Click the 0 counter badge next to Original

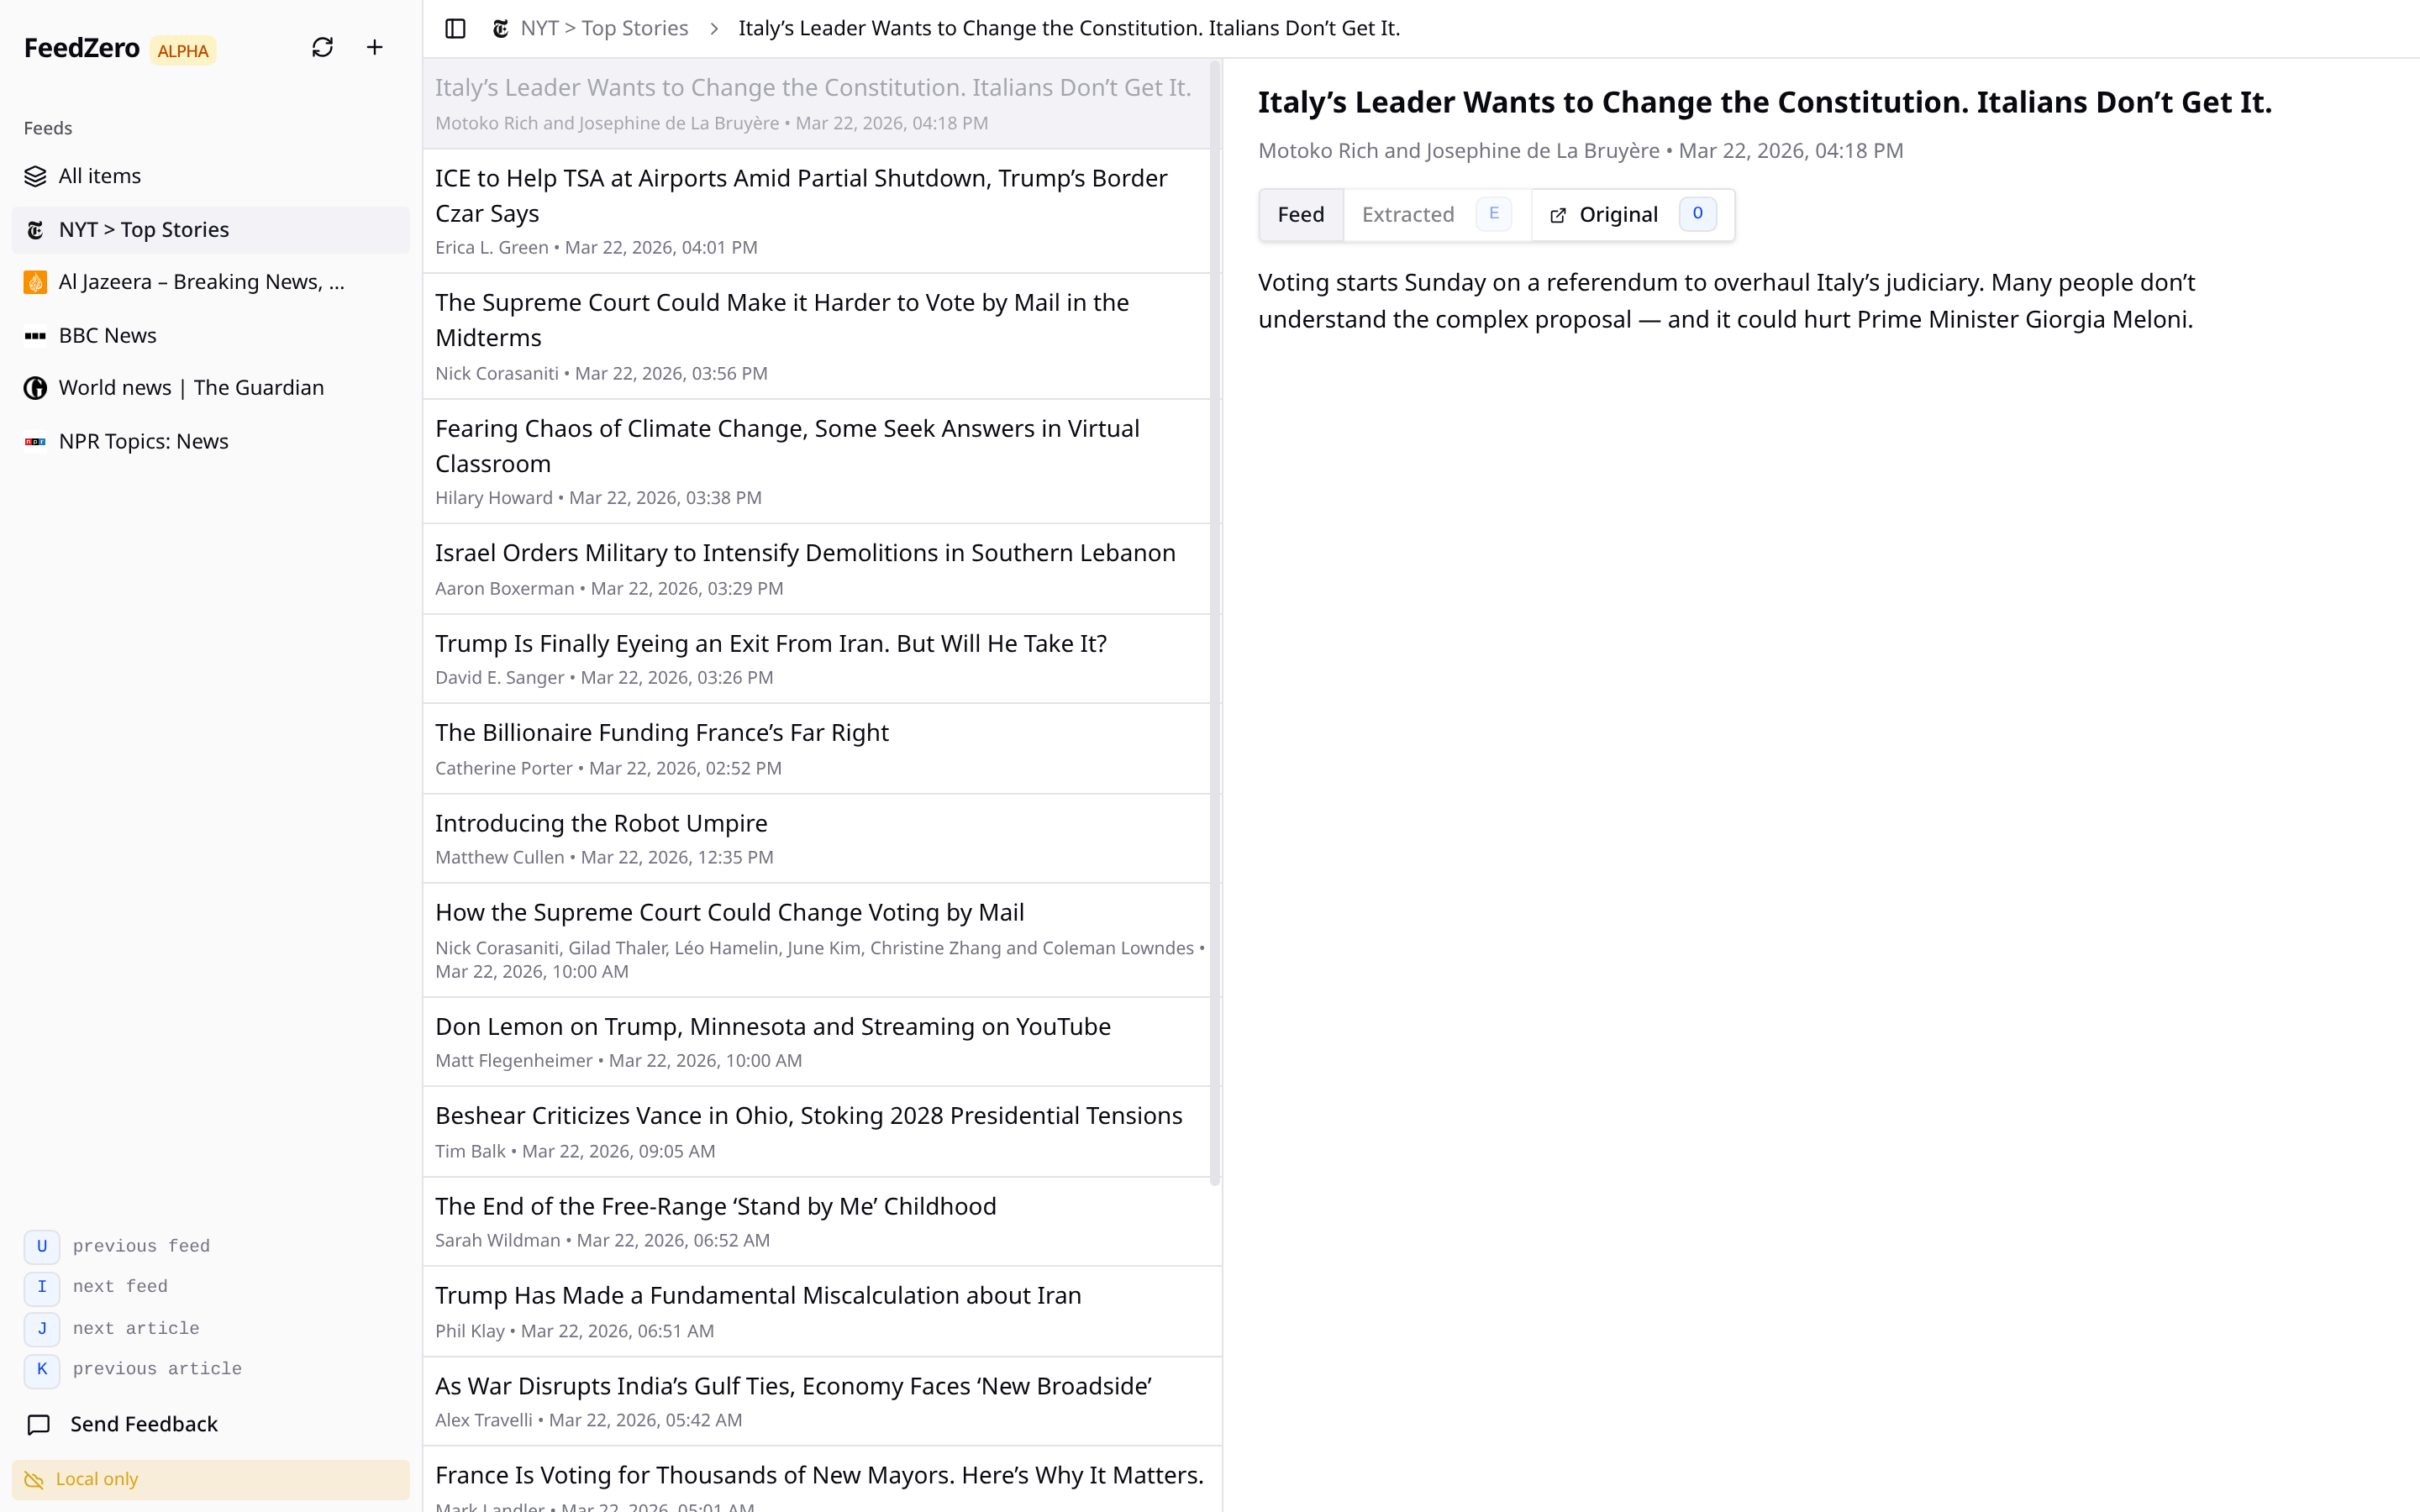coord(1697,213)
